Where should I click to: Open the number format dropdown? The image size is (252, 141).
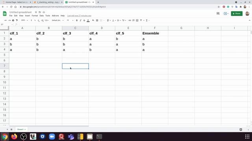[46, 20]
